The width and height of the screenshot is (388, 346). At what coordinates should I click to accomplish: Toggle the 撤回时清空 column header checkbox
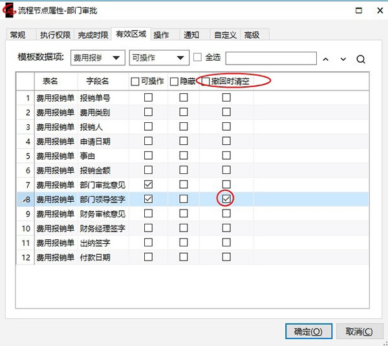click(206, 81)
